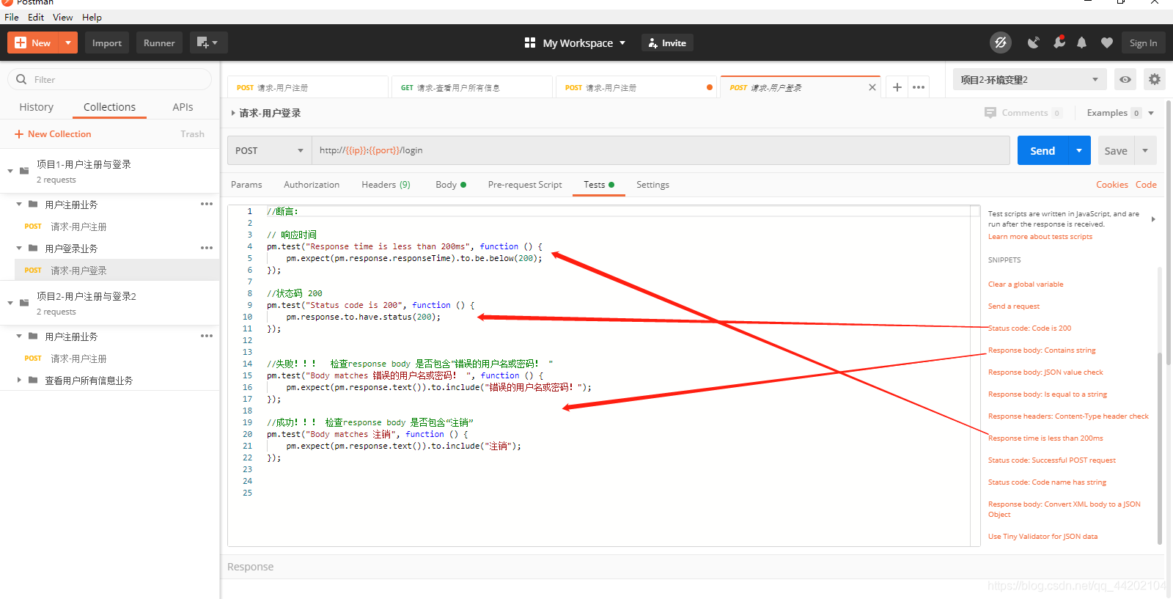Open the New button dropdown arrow
The width and height of the screenshot is (1173, 599).
68,43
